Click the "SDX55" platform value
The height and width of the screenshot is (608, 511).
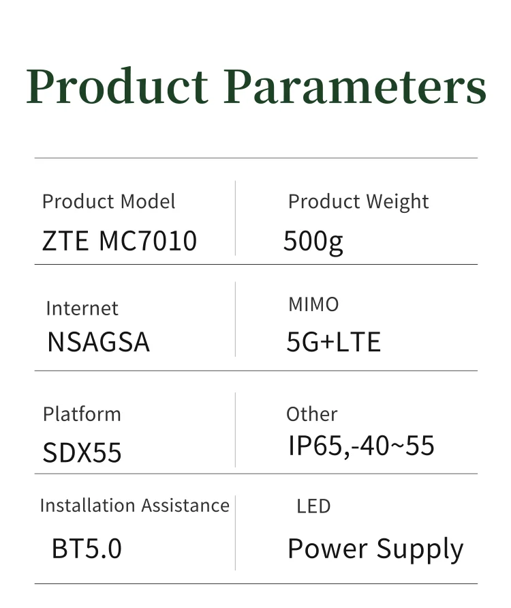[x=82, y=452]
